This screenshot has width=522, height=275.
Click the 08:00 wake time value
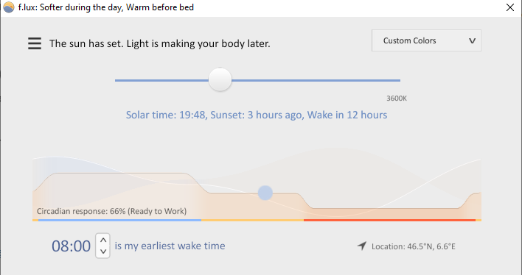pos(71,246)
